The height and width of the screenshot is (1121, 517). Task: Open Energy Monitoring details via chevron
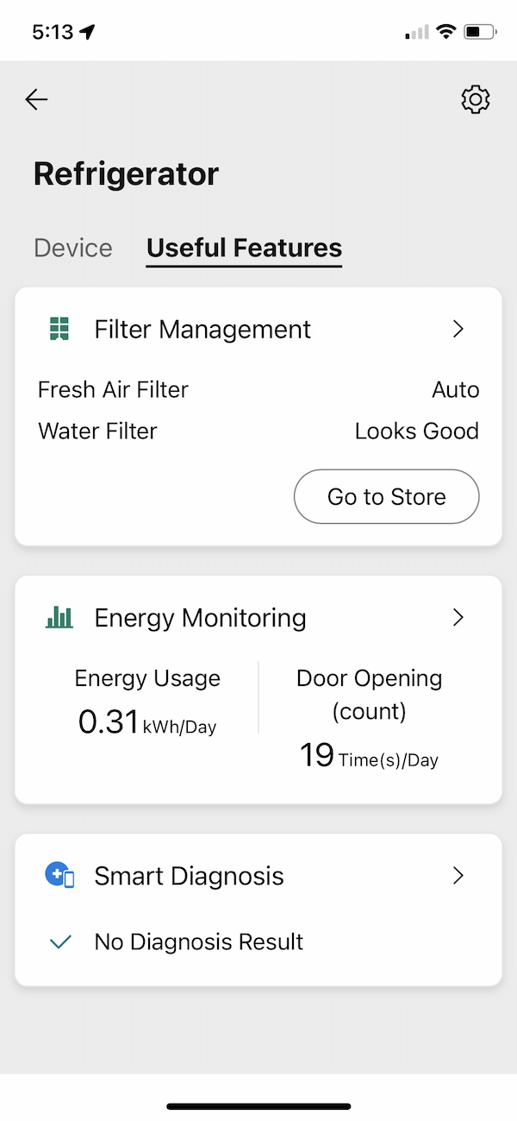458,617
